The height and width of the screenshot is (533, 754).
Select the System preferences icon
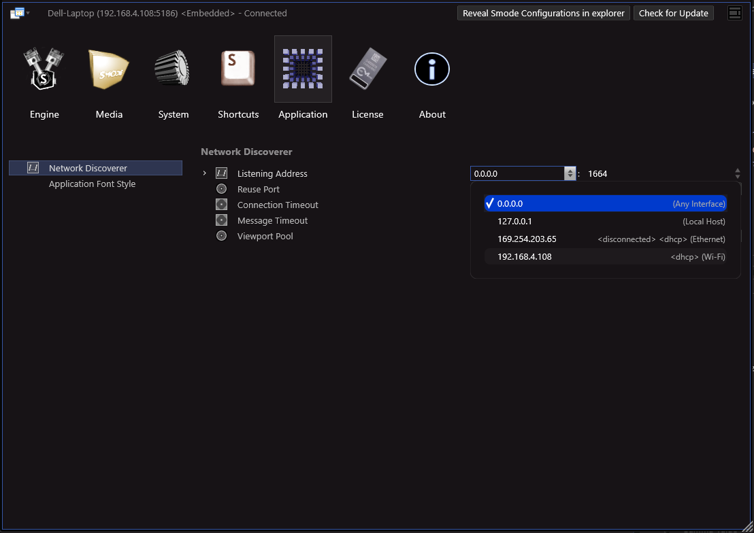point(174,69)
